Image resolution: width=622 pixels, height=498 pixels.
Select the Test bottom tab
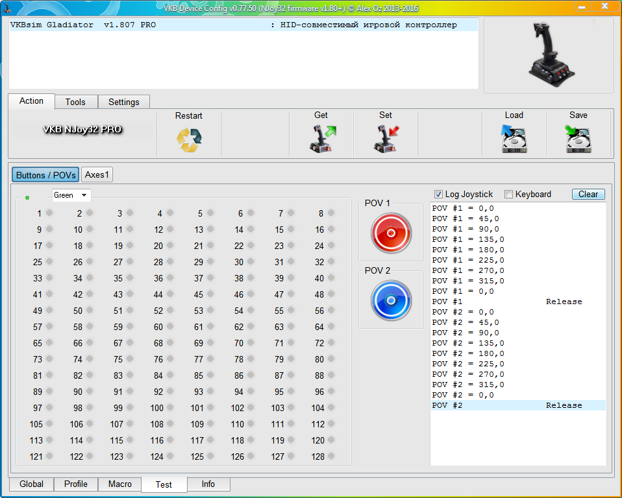coord(164,484)
